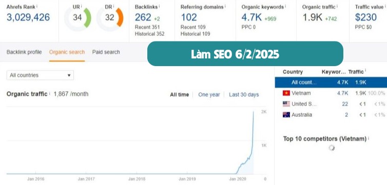This screenshot has height=185, width=387.
Task: Show Last 30 days range
Action: [x=244, y=95]
